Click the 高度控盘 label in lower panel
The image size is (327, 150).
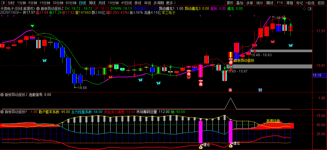tap(273, 121)
